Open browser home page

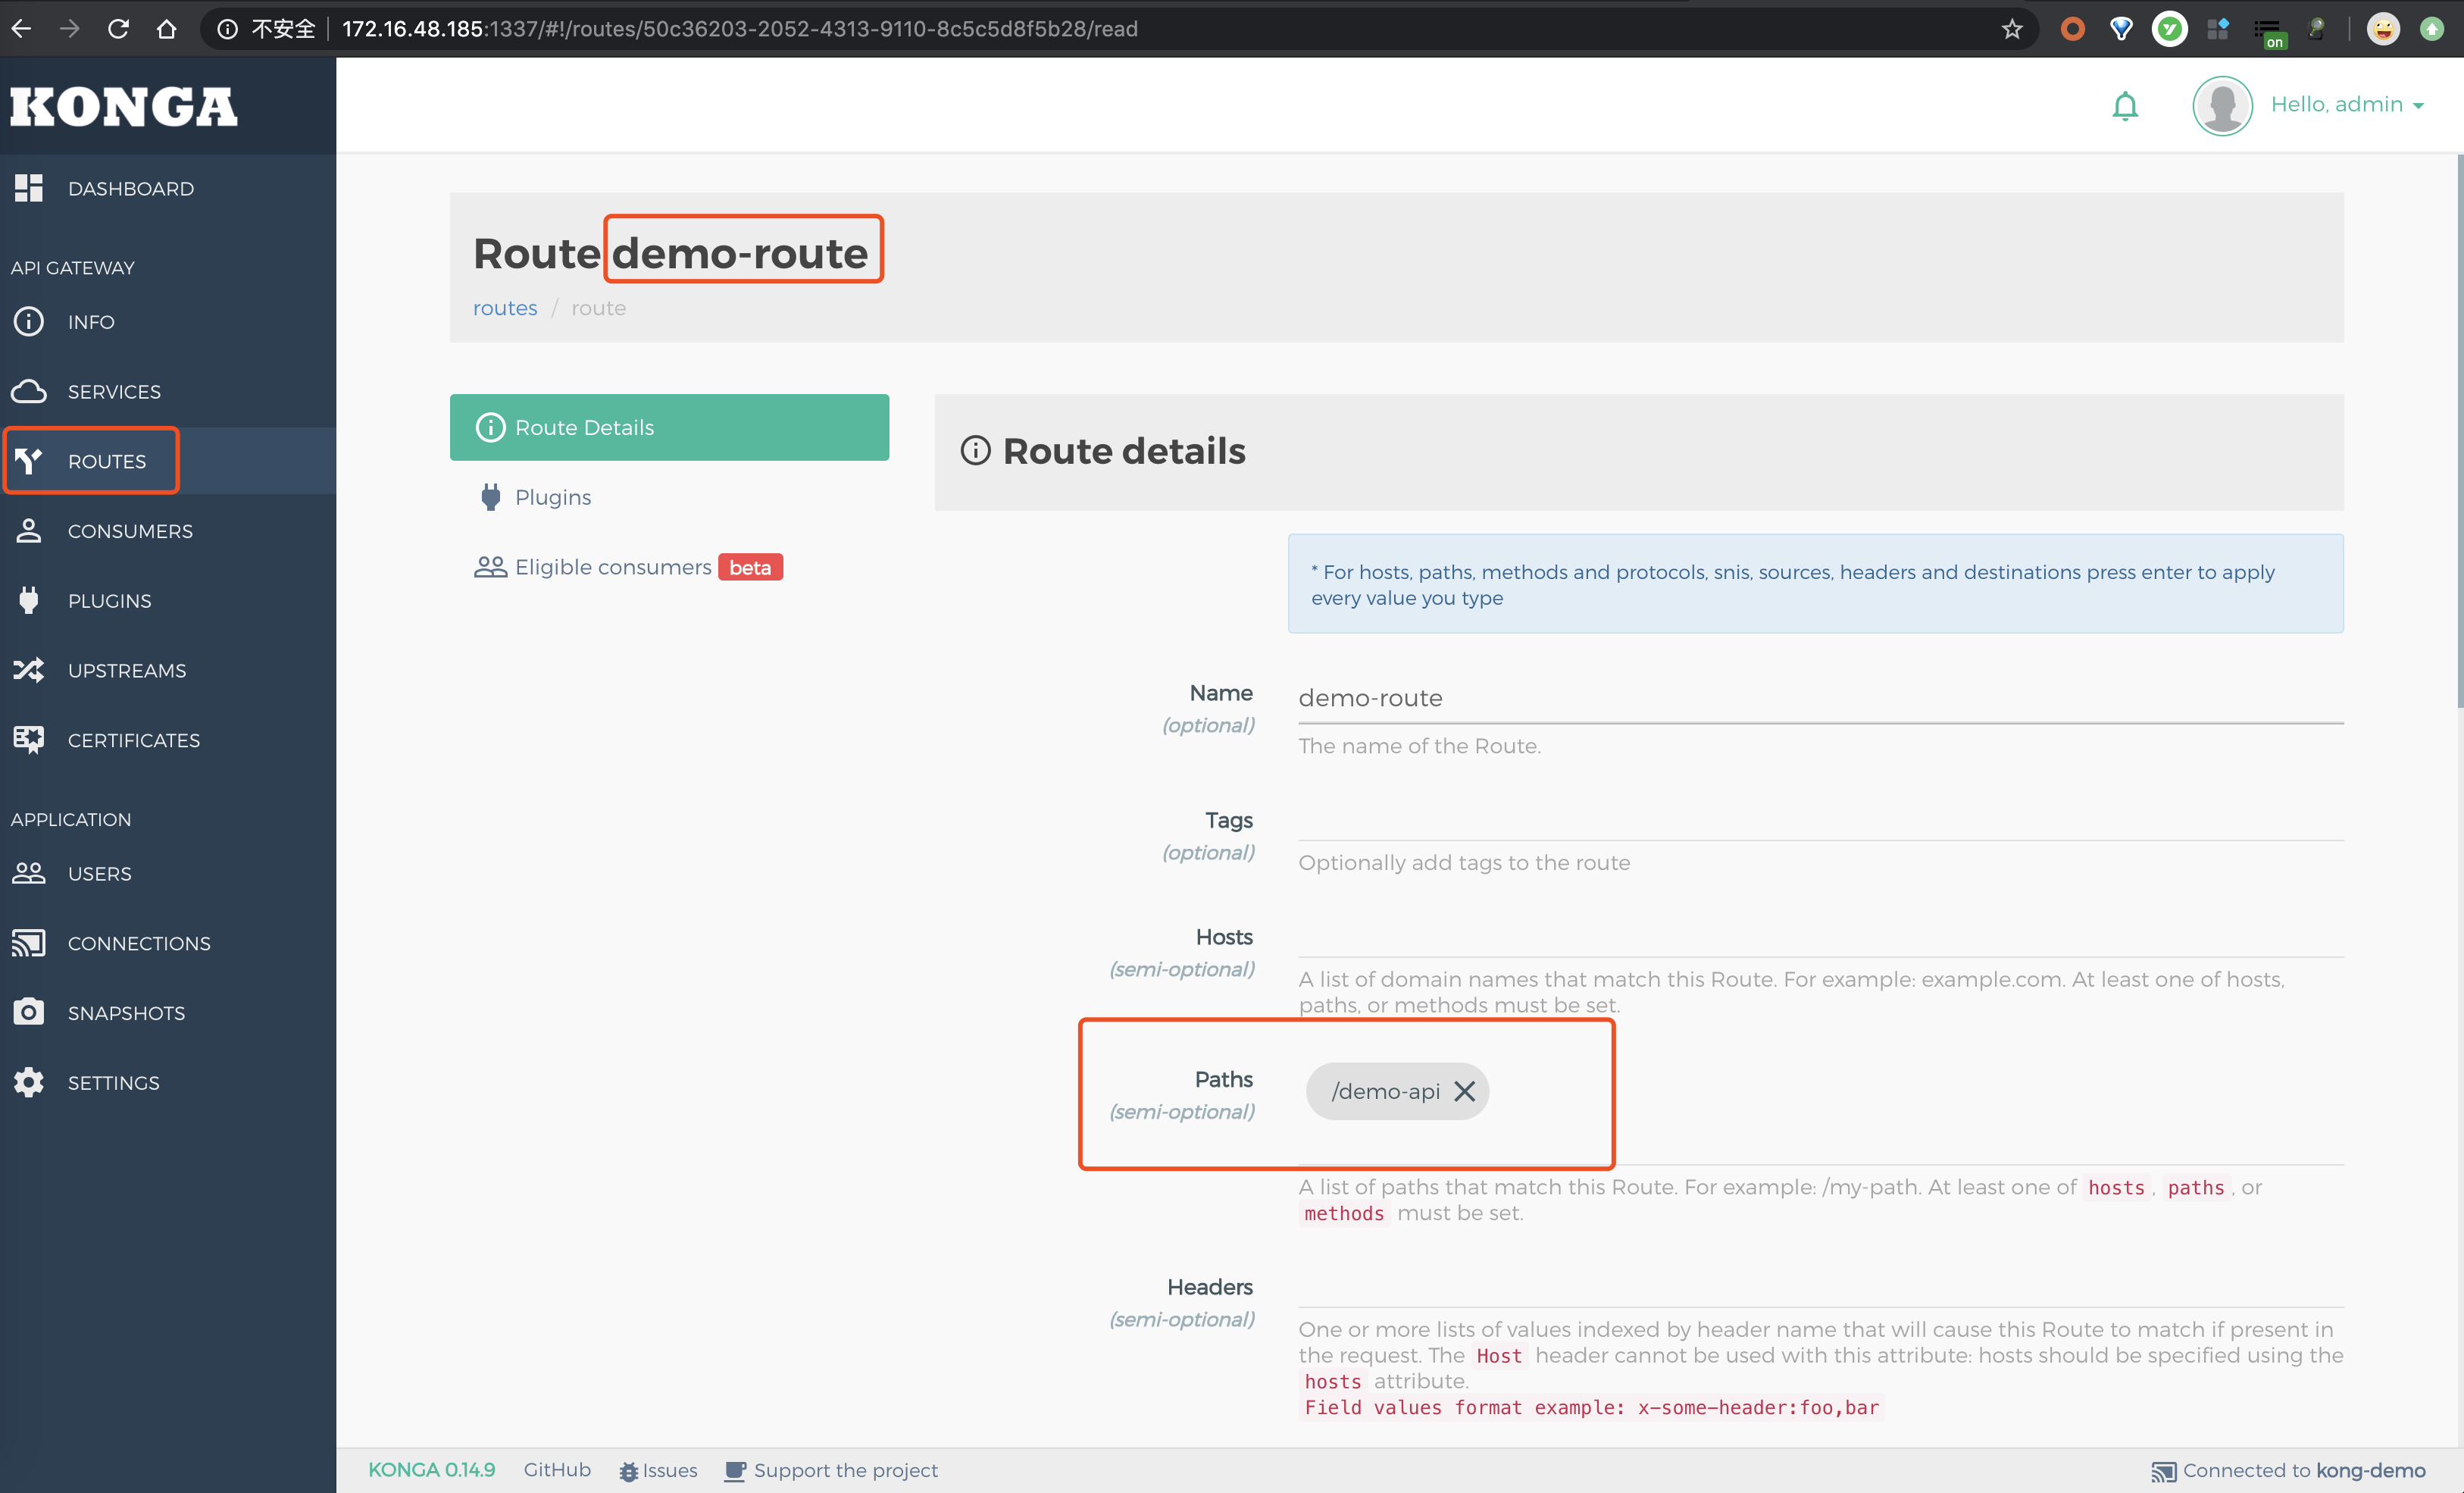click(x=166, y=28)
